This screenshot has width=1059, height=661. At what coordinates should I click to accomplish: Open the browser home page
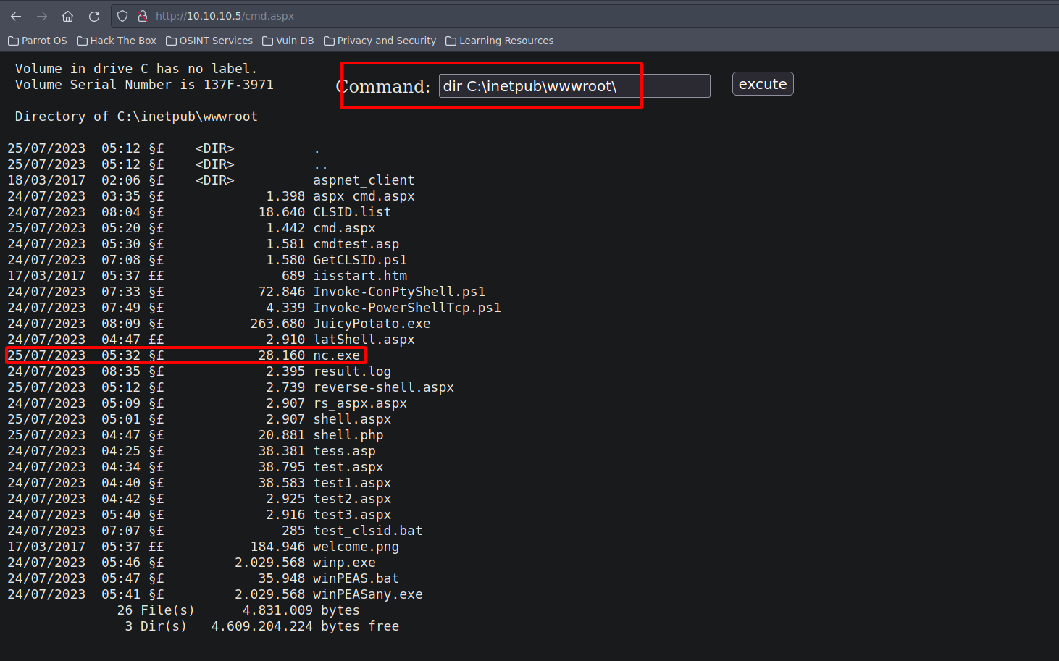pyautogui.click(x=67, y=15)
